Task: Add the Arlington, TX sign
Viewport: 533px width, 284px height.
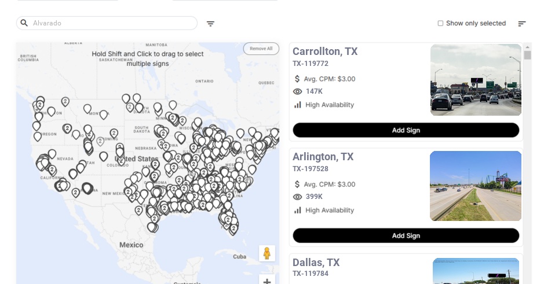Action: tap(406, 235)
